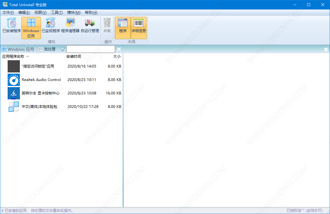Click status bar 待处理的文件重命名操作
330x214 pixels.
pyautogui.click(x=52, y=210)
